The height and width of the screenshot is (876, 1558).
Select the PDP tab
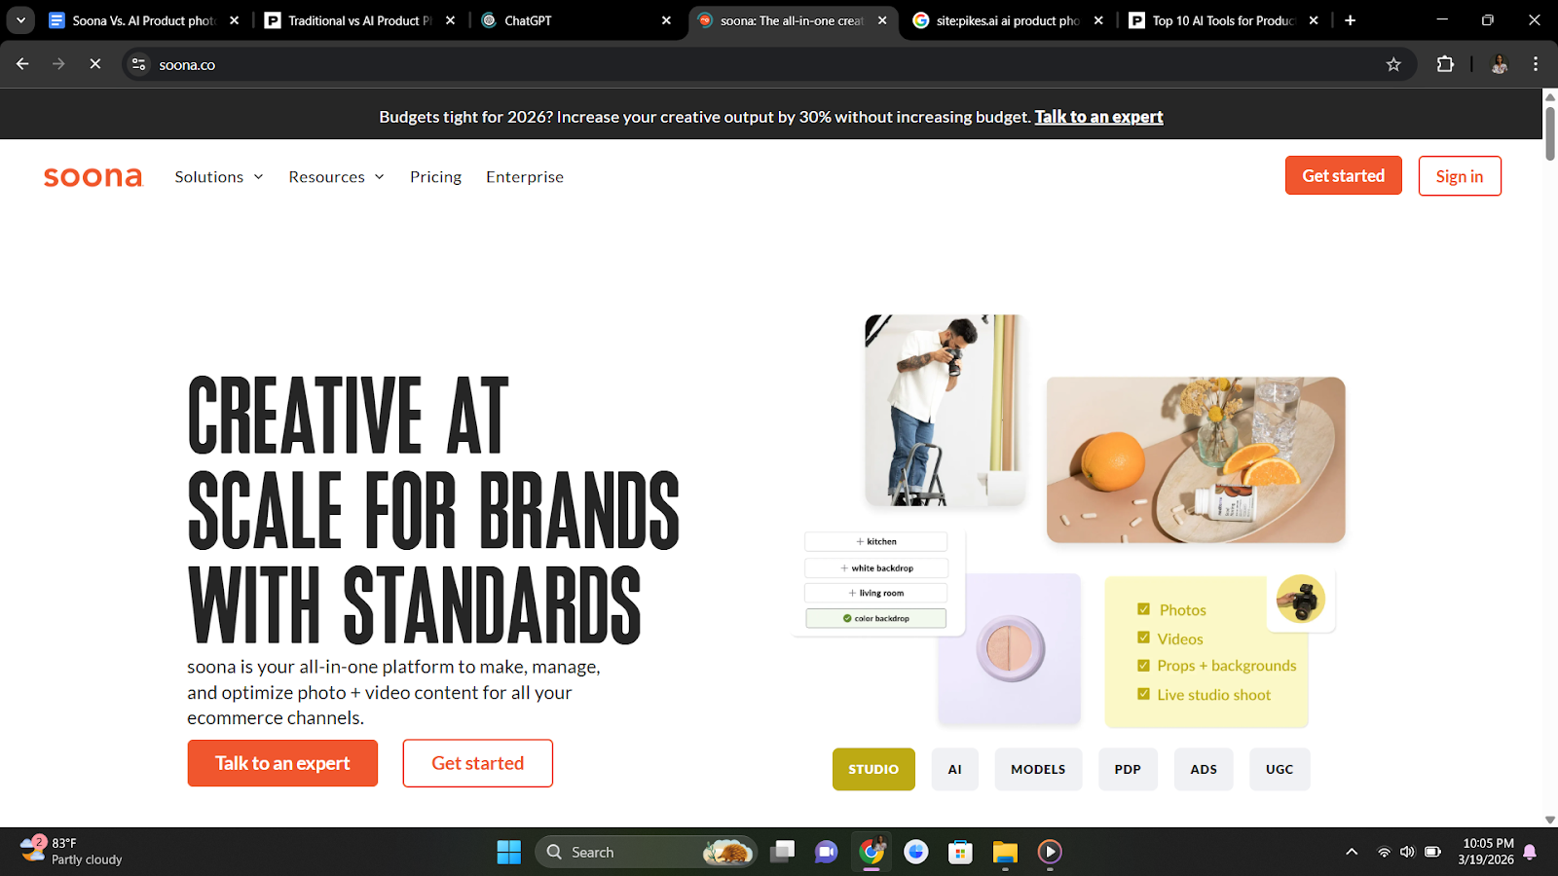pyautogui.click(x=1128, y=769)
